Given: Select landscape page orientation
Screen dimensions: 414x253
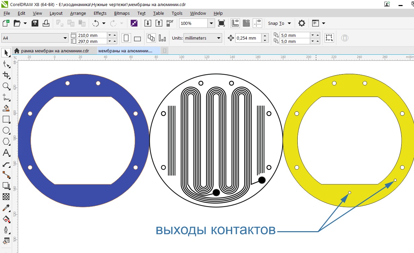Looking at the screenshot, I should coord(137,38).
